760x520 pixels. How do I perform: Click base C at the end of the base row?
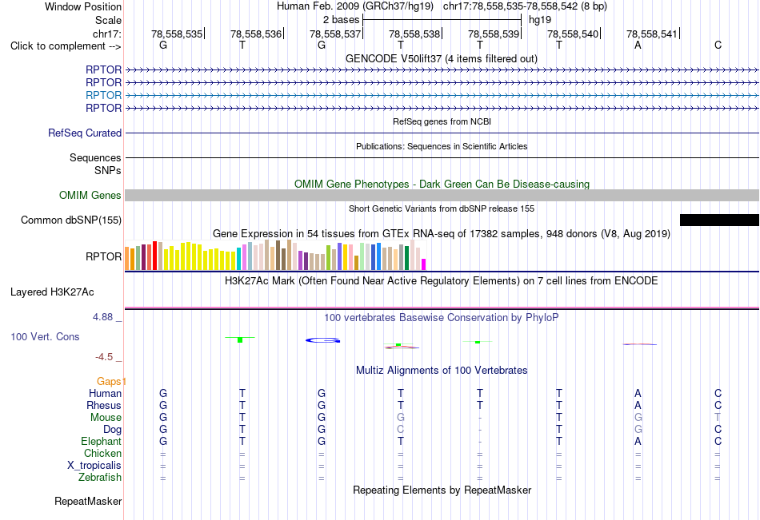(718, 45)
